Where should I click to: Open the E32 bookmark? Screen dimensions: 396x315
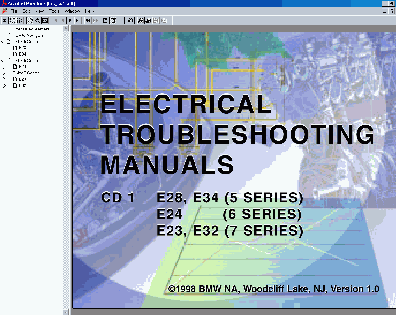click(x=22, y=85)
